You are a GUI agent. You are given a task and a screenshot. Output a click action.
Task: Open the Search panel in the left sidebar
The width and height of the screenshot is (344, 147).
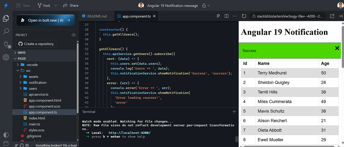(6, 31)
